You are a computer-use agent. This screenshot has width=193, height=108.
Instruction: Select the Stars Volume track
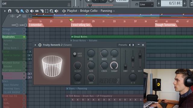(11, 85)
